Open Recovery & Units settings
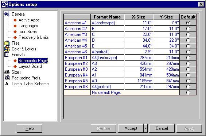The height and width of the screenshot is (136, 206). pyautogui.click(x=34, y=37)
